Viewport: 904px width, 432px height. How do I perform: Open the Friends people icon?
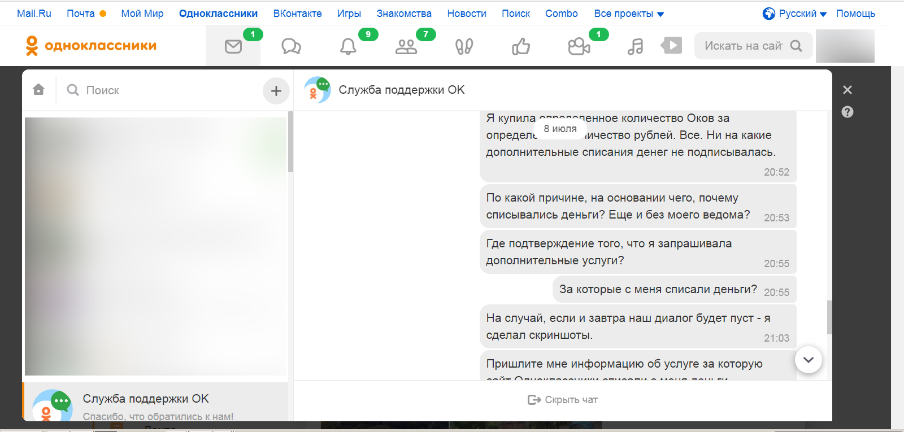406,46
